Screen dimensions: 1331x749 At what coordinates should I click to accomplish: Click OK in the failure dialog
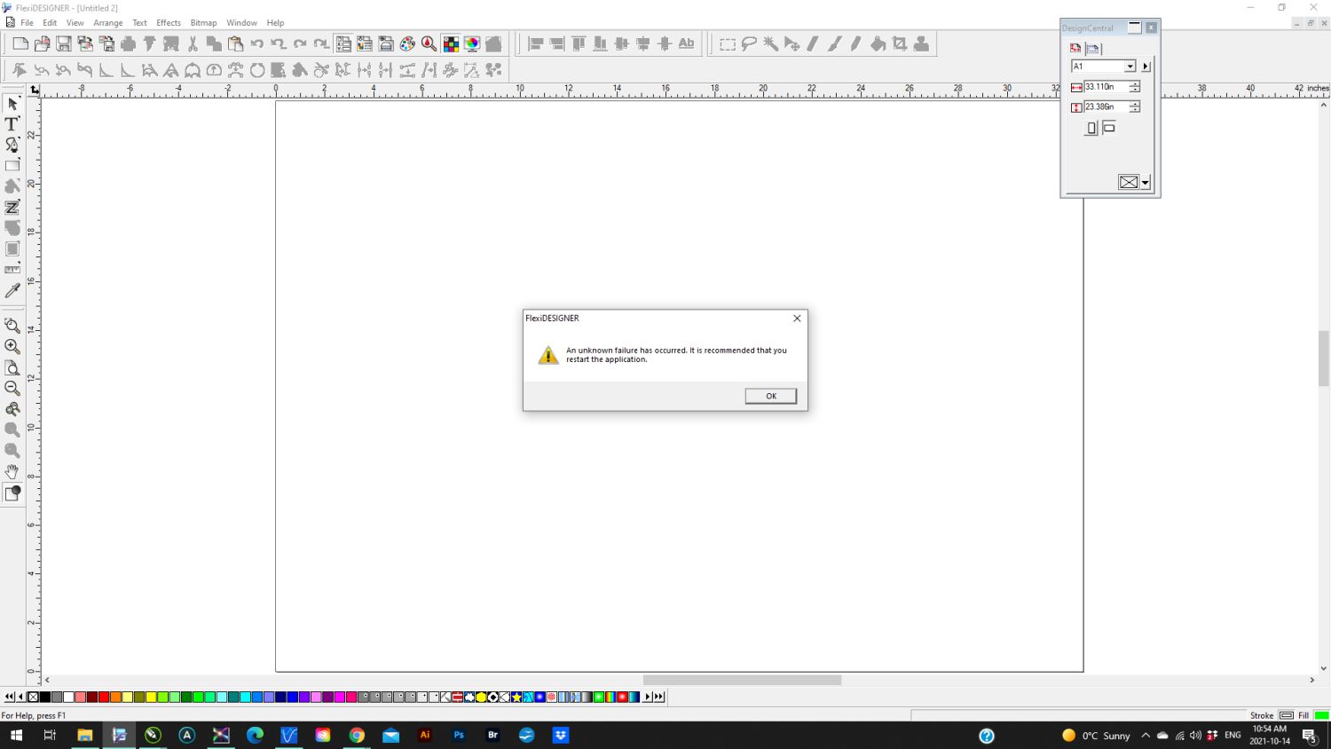770,396
